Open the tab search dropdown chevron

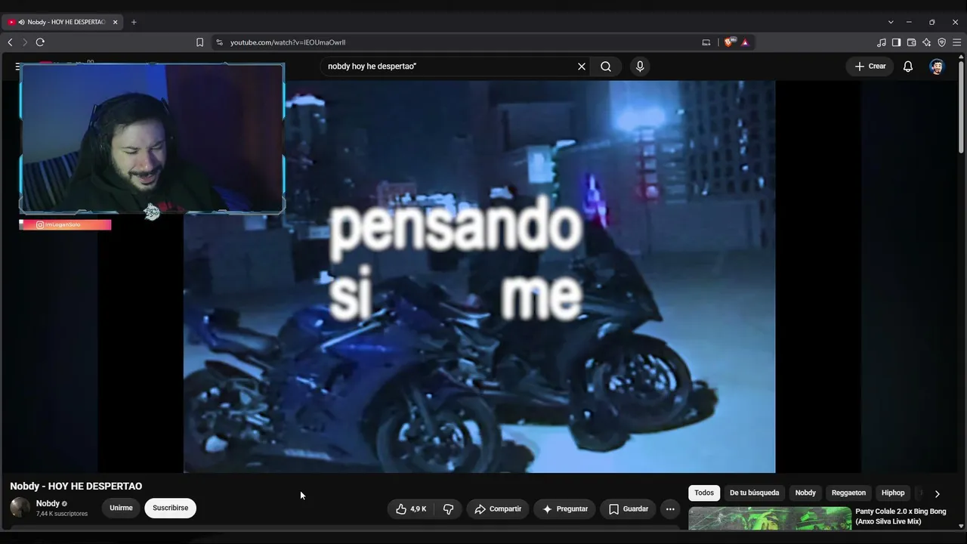[891, 22]
